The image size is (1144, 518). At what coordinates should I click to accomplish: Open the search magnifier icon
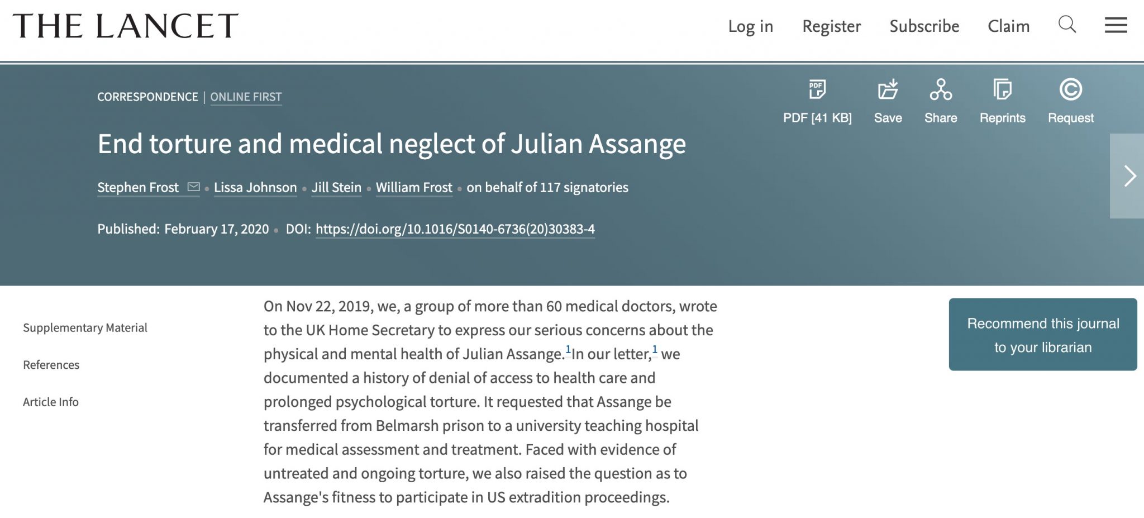1067,25
